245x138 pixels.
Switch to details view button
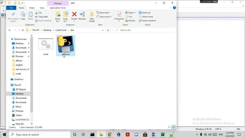click(x=170, y=127)
